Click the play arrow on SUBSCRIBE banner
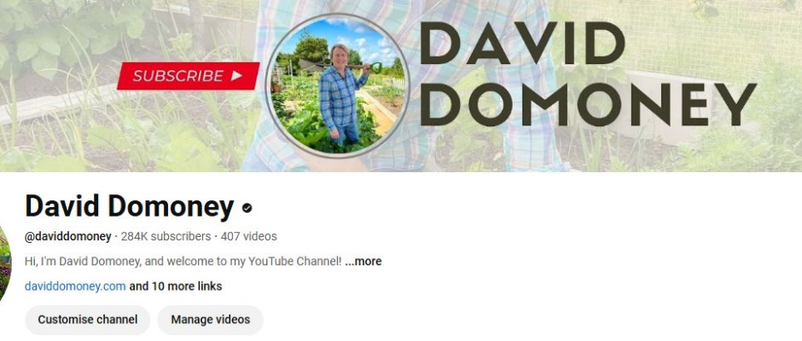 click(x=236, y=76)
